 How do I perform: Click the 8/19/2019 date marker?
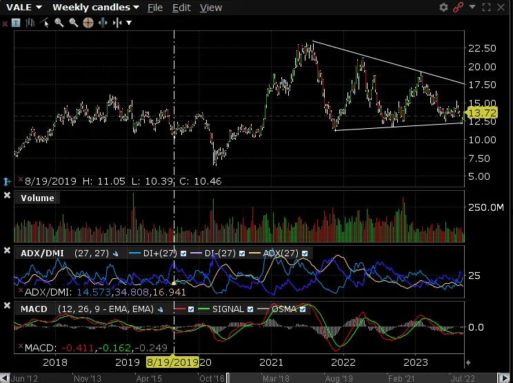172,362
